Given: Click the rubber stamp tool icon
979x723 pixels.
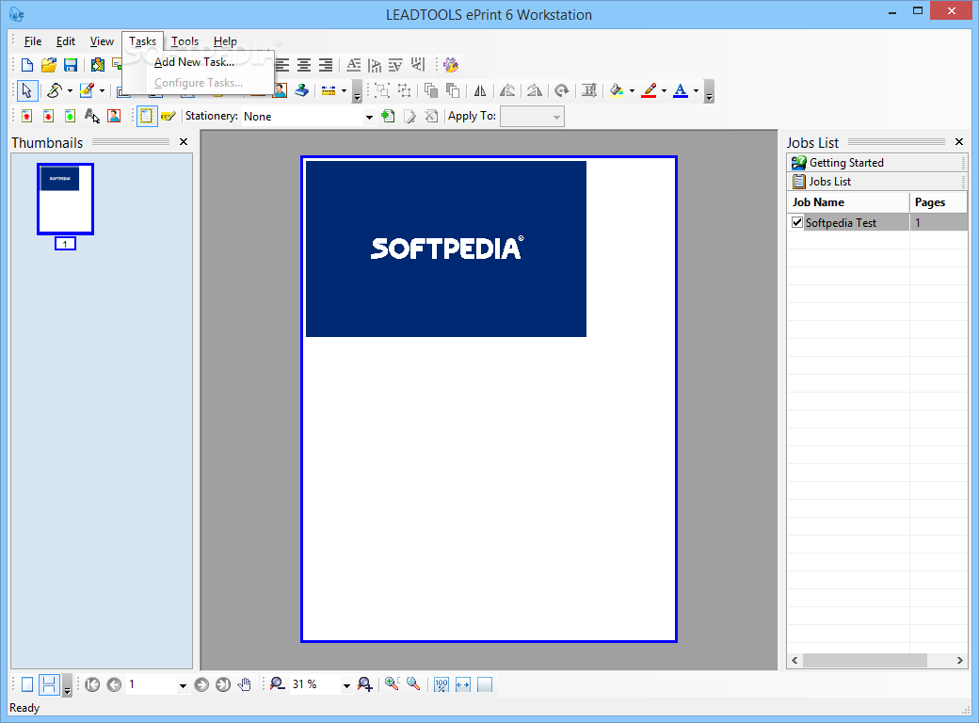Looking at the screenshot, I should click(x=301, y=91).
